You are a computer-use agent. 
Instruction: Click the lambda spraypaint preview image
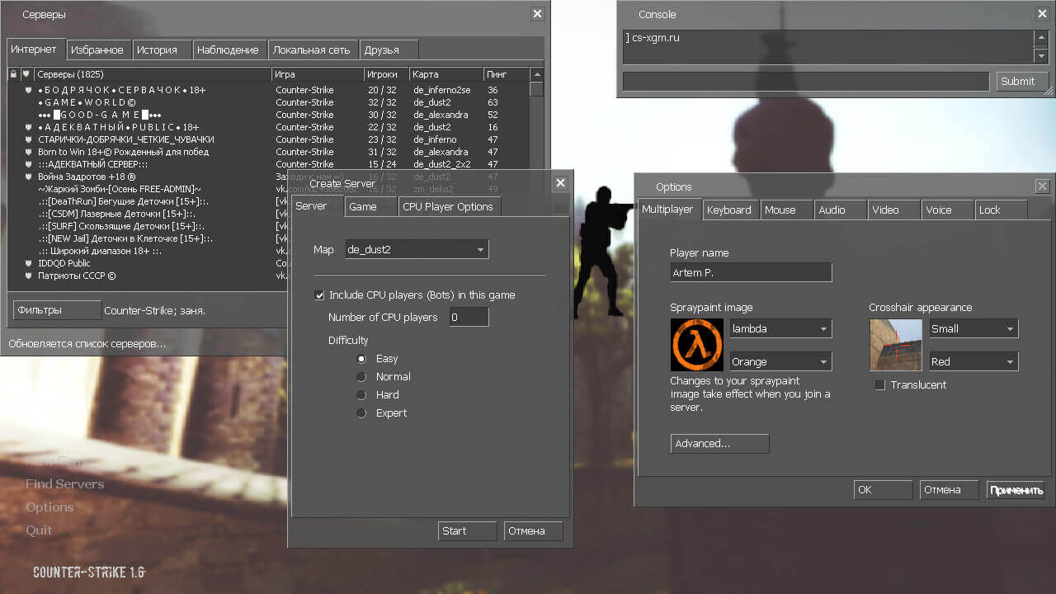coord(697,345)
